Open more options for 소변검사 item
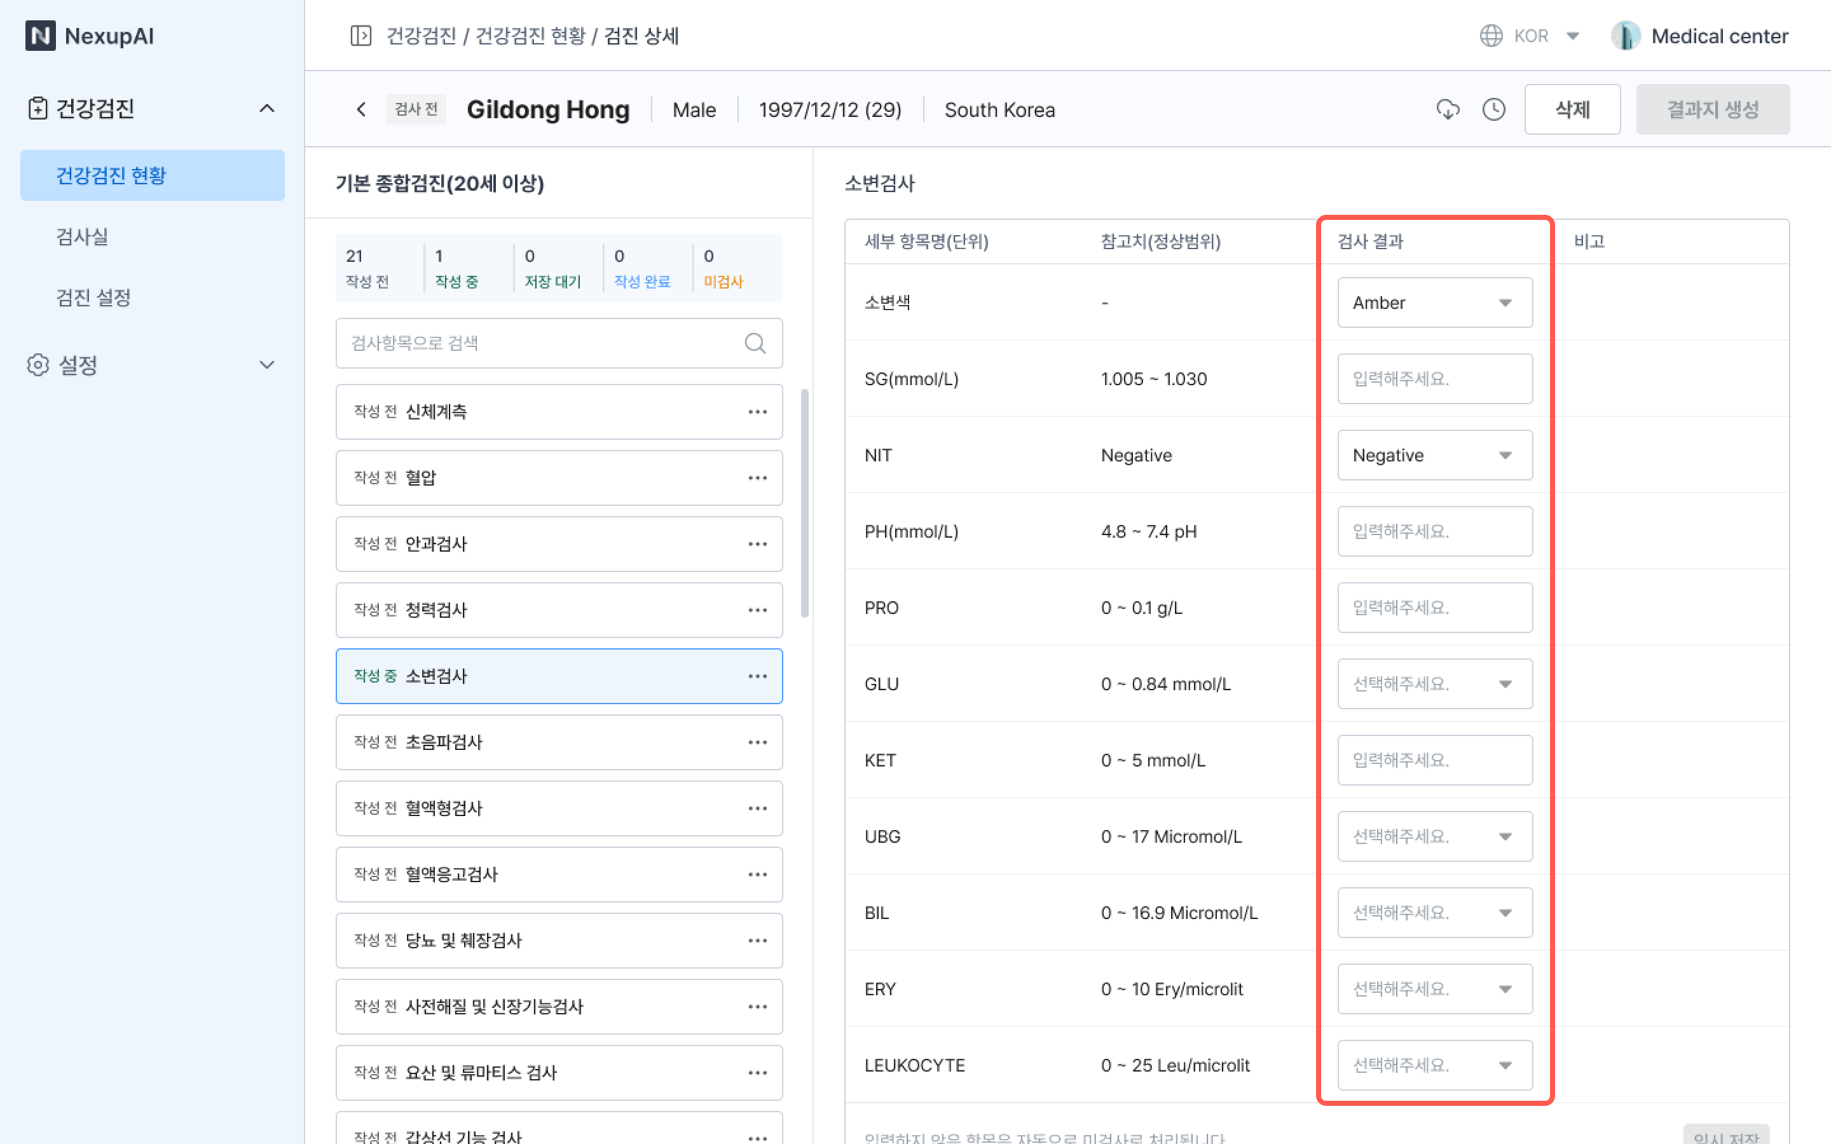 click(x=757, y=676)
